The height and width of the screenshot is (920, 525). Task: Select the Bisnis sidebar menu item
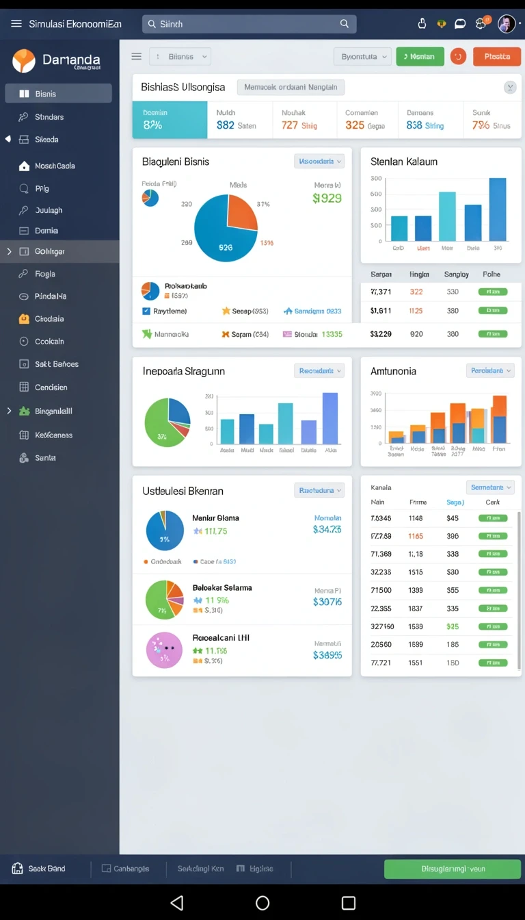(x=58, y=94)
